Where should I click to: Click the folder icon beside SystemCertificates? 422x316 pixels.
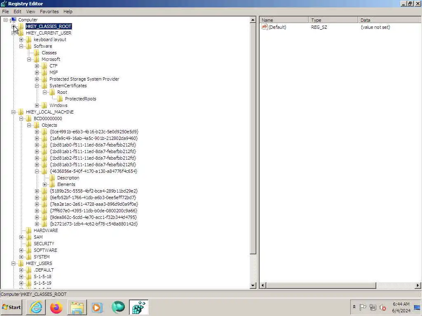click(x=45, y=86)
